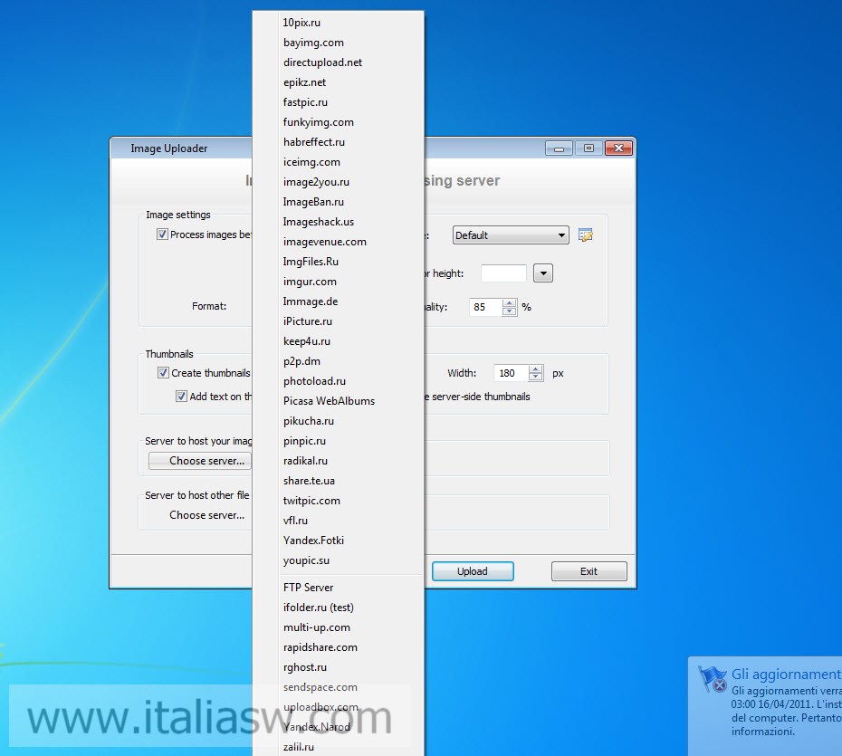Select Imageshack.us from the server list
This screenshot has width=842, height=756.
pyautogui.click(x=320, y=221)
